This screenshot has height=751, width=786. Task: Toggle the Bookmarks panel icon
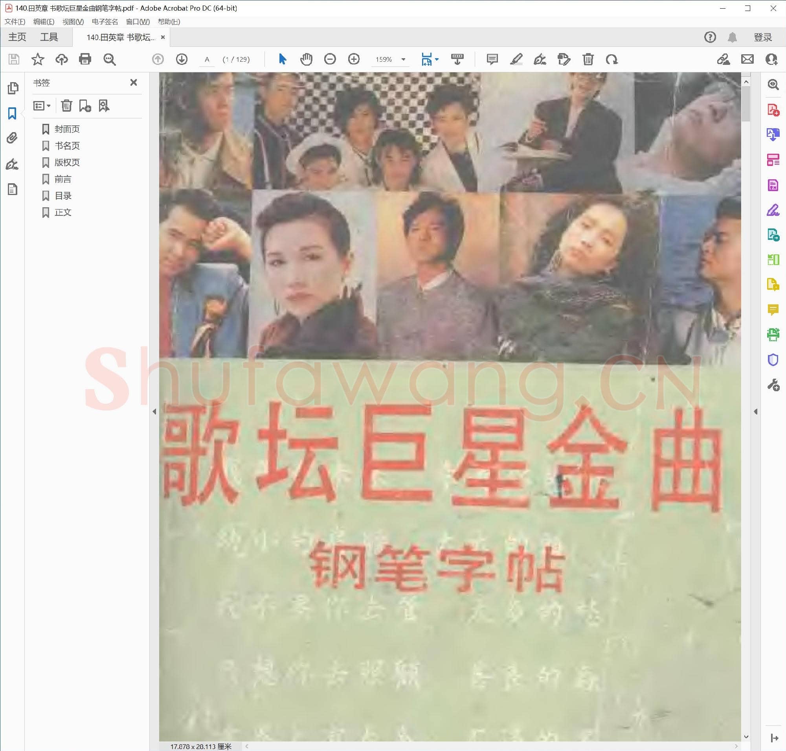click(13, 113)
